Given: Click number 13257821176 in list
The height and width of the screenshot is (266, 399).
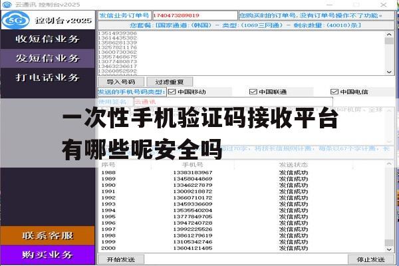Looking at the screenshot, I should (118, 47).
